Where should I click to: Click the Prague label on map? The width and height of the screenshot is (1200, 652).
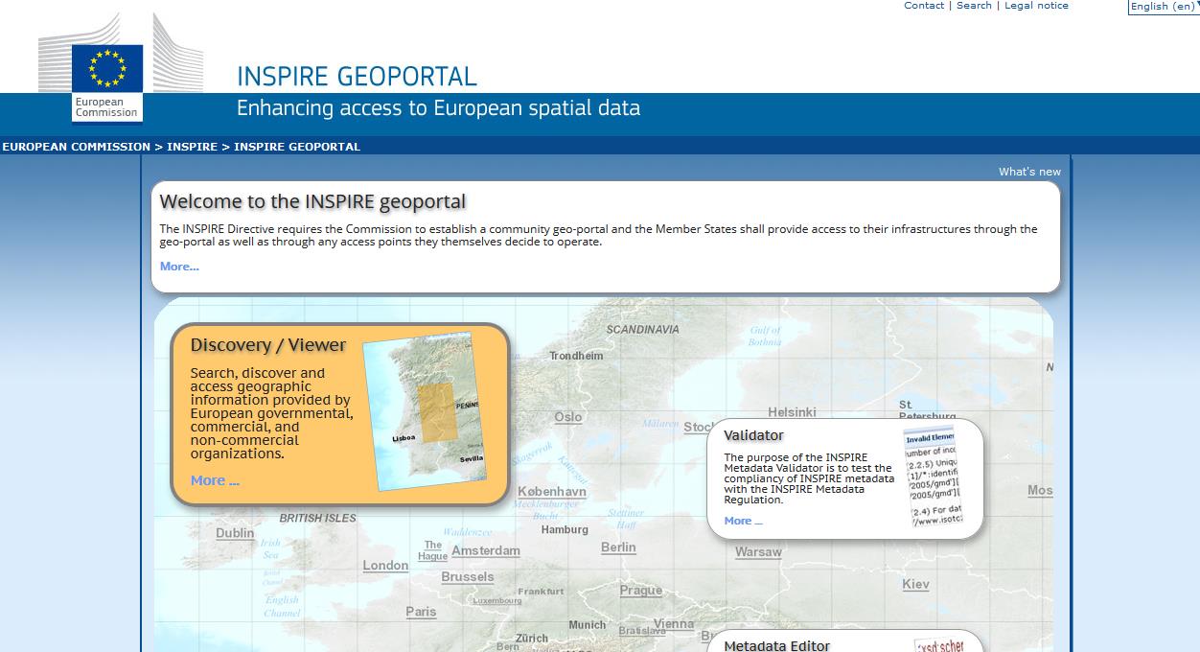[640, 591]
